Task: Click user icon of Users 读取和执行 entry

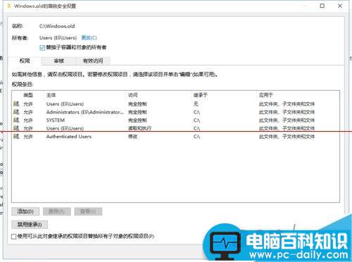Action: pos(16,128)
